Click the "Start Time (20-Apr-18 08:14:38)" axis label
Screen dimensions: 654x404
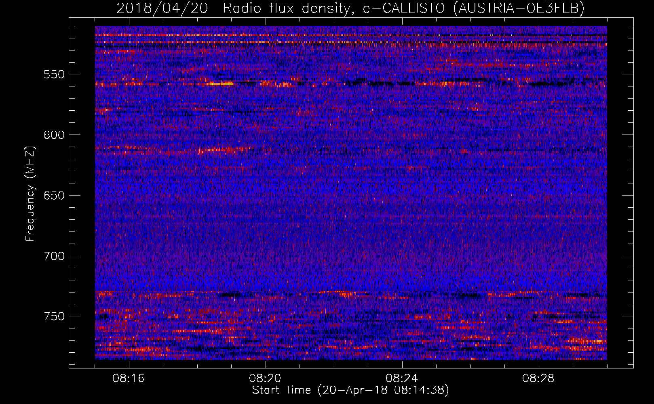[x=350, y=390]
